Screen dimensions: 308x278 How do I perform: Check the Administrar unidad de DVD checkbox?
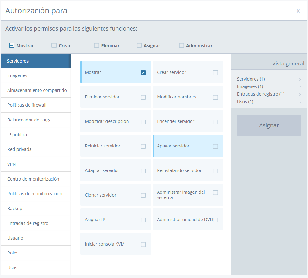[x=215, y=220]
